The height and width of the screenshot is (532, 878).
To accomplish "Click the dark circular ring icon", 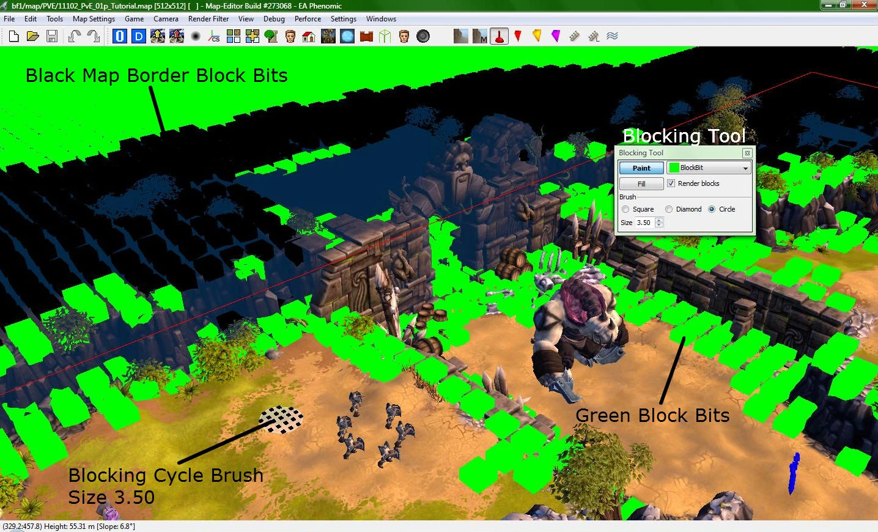I will tap(423, 37).
